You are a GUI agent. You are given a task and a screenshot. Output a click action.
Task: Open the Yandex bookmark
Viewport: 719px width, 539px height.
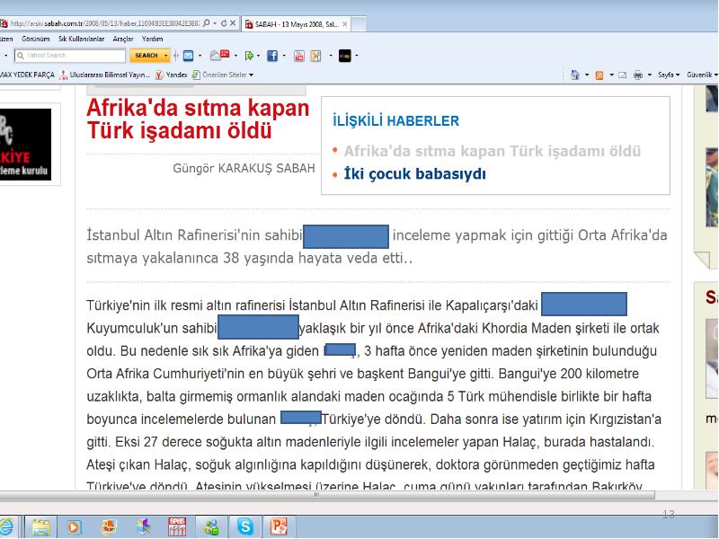click(172, 75)
